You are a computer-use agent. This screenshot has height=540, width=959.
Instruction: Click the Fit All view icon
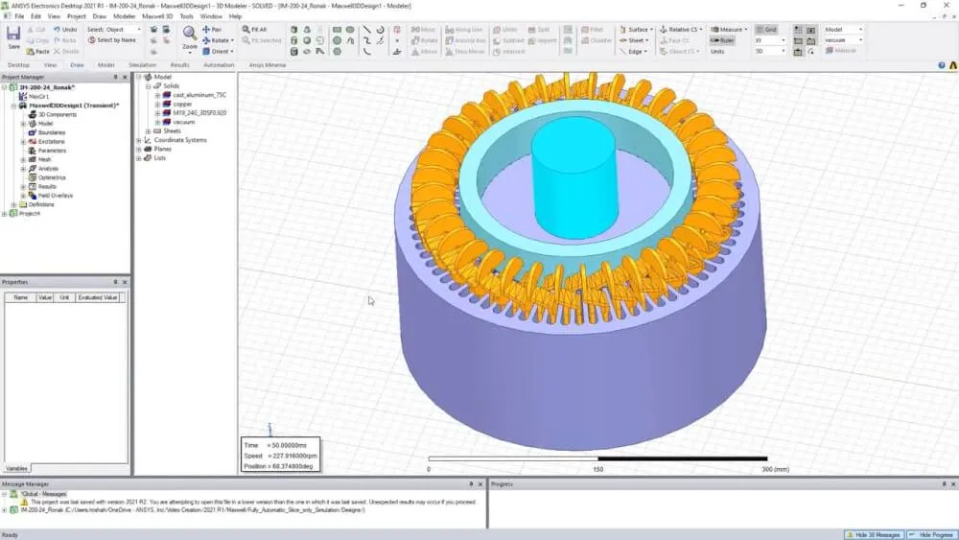(x=257, y=30)
